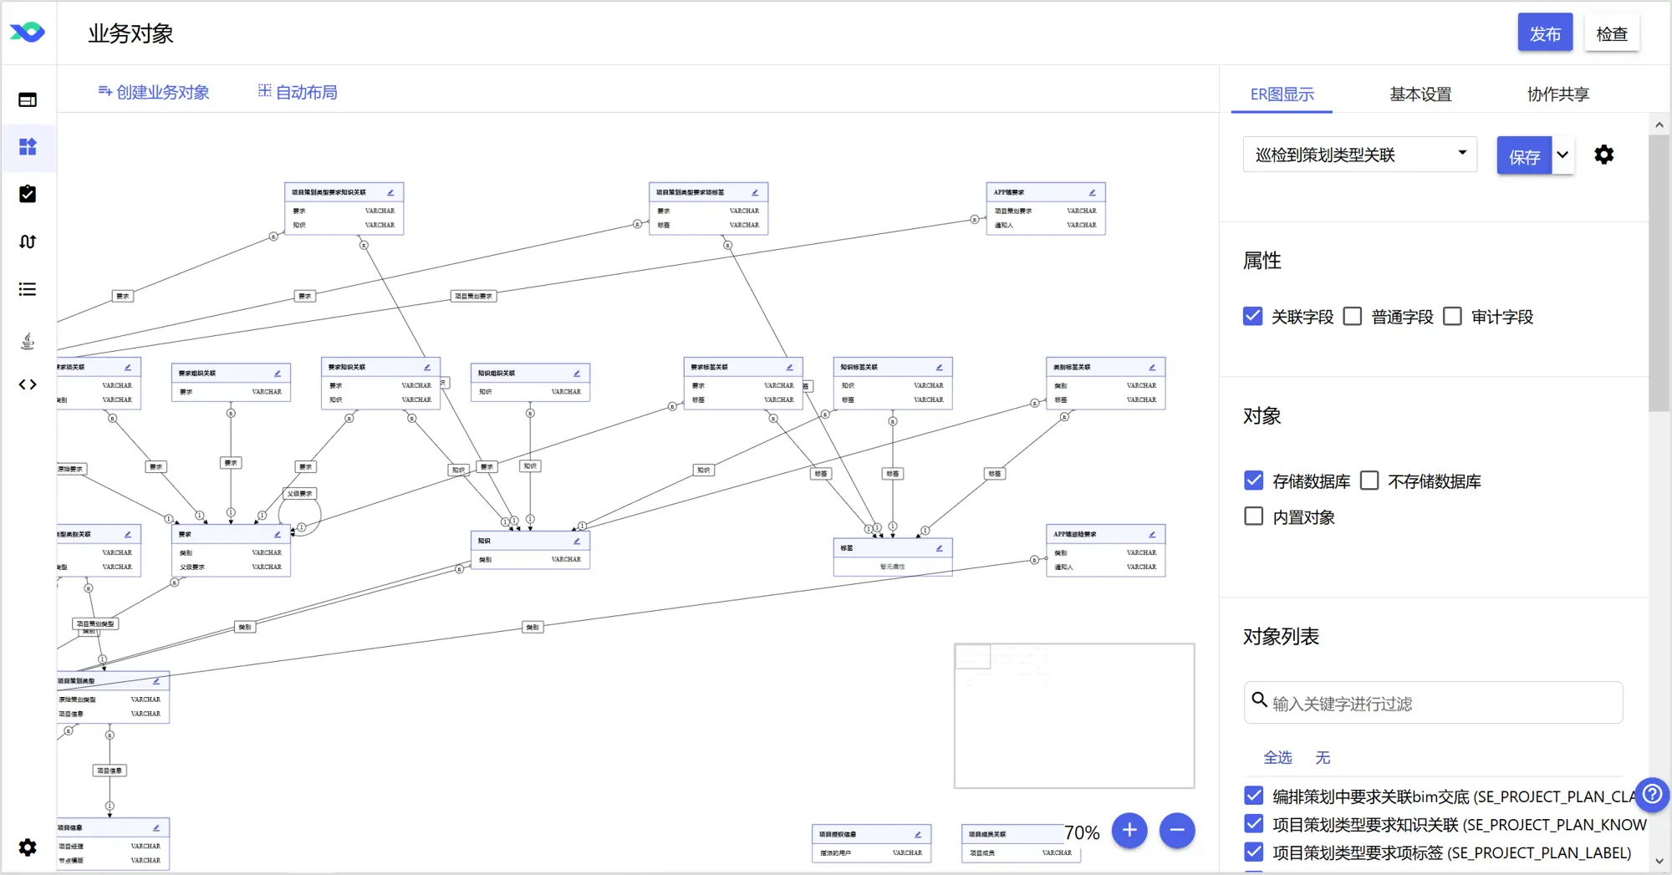1672x875 pixels.
Task: Click 创建业务对象 to create an object
Action: click(154, 92)
